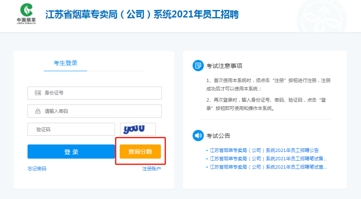Open the 员工招聘笔试备... announcement link
Image resolution: width=361 pixels, height=199 pixels.
268,159
